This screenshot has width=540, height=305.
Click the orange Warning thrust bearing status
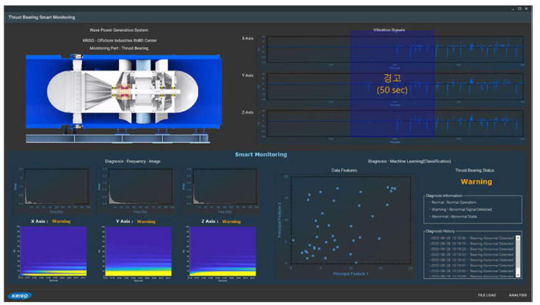(x=476, y=182)
